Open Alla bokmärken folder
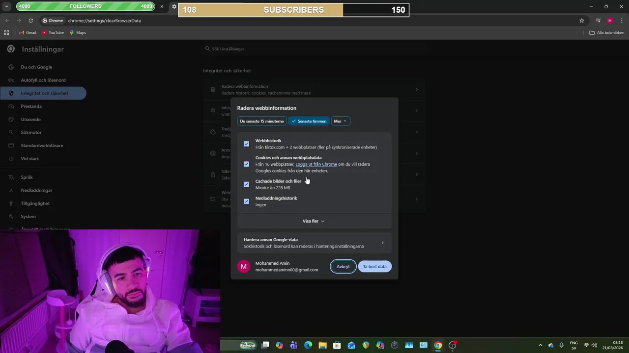The width and height of the screenshot is (629, 353). [607, 33]
